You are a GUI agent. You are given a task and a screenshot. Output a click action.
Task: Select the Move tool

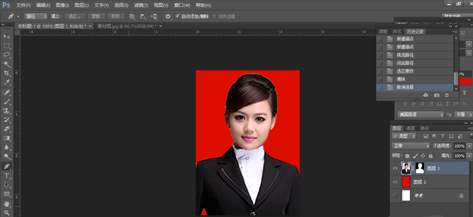coord(7,36)
